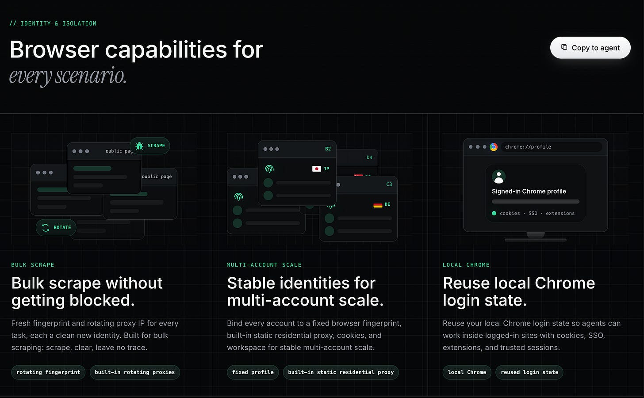This screenshot has height=398, width=644.
Task: Click the C3 label in the browser window
Action: [389, 184]
